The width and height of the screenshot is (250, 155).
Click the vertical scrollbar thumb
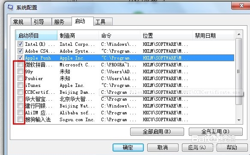(239, 72)
